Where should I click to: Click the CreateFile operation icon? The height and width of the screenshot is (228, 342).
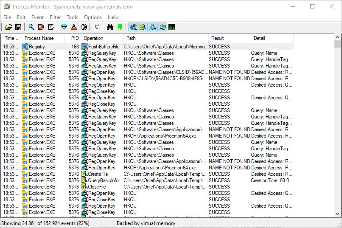click(x=84, y=174)
